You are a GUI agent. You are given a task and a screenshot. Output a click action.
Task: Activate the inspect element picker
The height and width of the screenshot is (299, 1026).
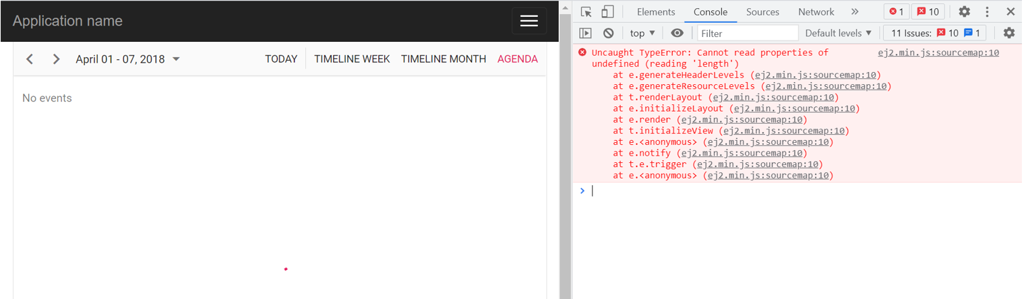click(x=586, y=12)
